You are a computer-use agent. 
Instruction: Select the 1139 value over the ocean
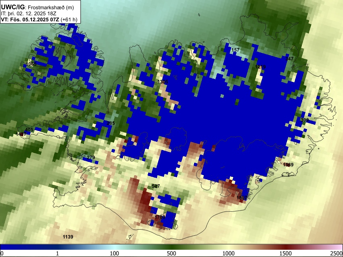coord(68,237)
